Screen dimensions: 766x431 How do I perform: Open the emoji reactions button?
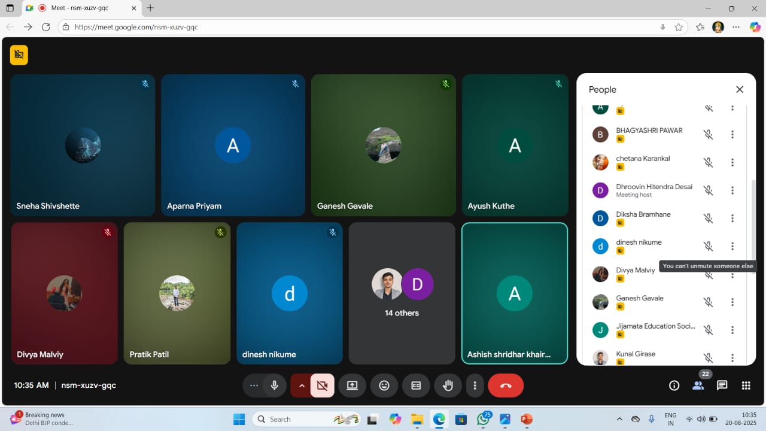coord(384,386)
